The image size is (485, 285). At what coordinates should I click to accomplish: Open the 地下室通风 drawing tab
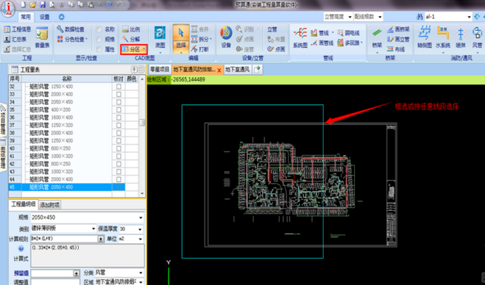[237, 70]
